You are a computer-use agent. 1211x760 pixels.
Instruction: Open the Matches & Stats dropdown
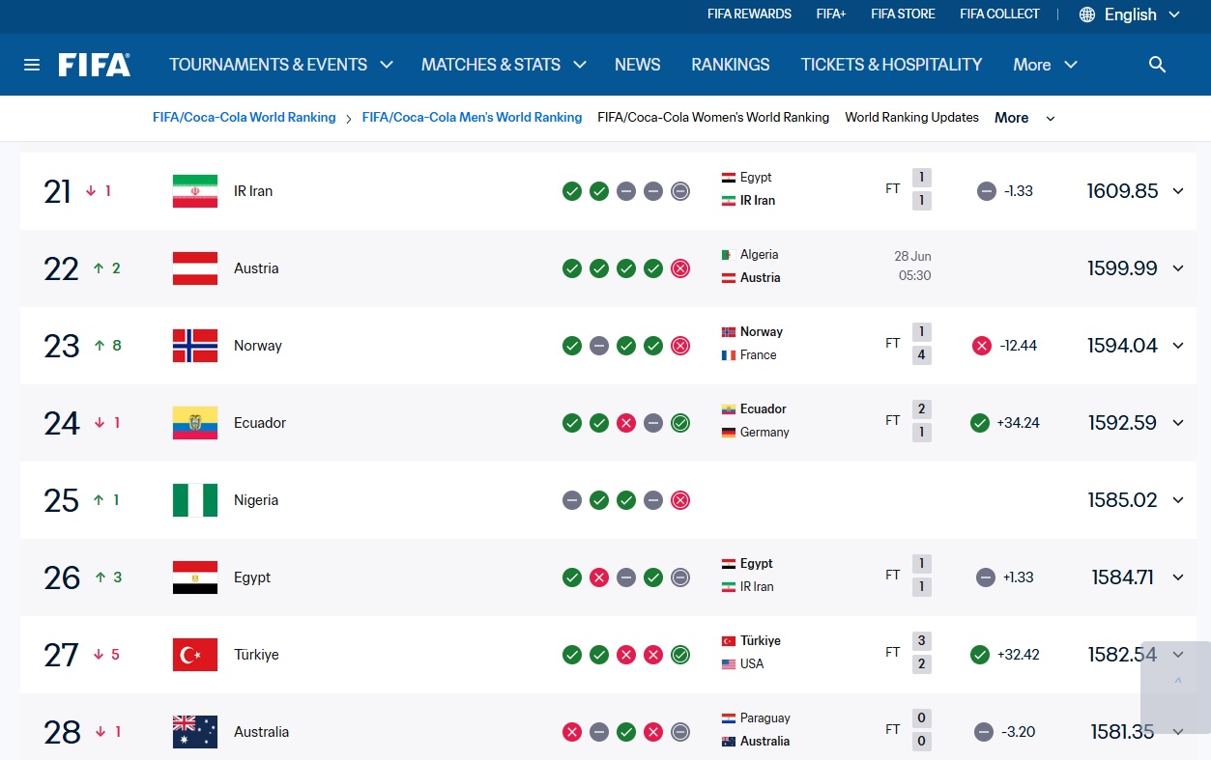point(504,65)
